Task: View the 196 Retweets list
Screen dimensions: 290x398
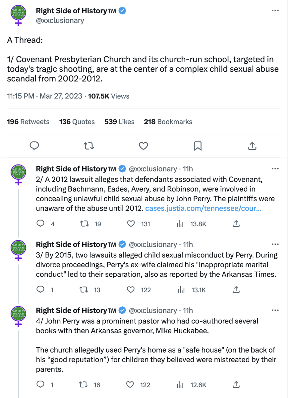Action: (28, 122)
